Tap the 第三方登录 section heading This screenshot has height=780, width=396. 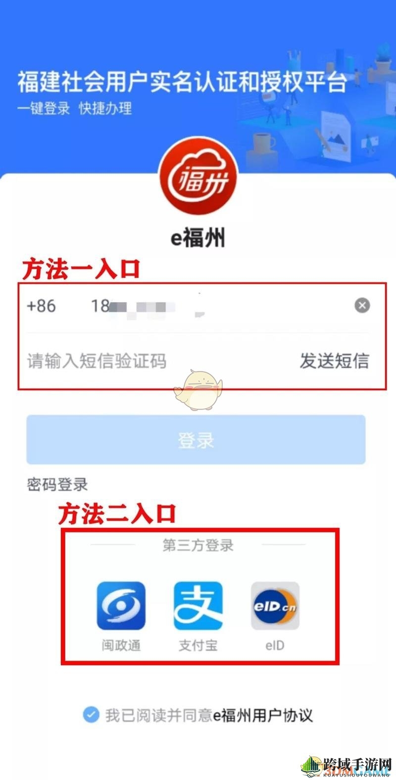(x=198, y=545)
